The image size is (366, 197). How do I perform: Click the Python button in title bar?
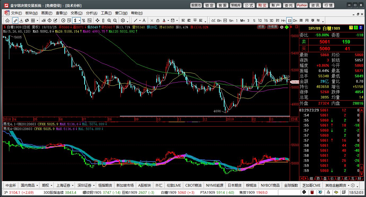[x=302, y=5]
